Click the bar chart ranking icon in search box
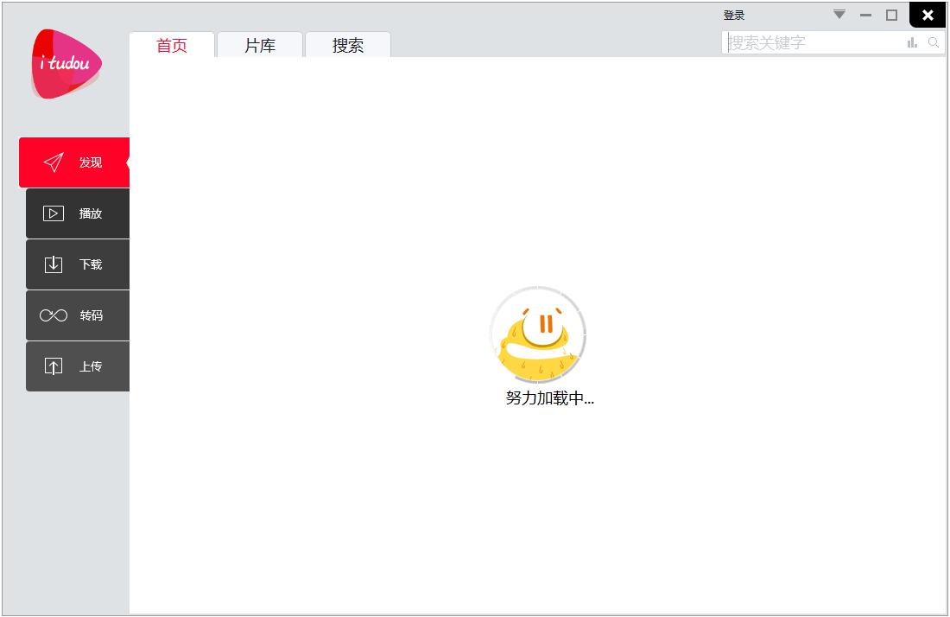This screenshot has width=950, height=617. click(x=912, y=42)
